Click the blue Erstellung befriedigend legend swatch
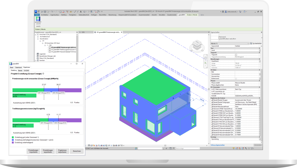Viewport: 297px width, 168px height. coord(13,140)
